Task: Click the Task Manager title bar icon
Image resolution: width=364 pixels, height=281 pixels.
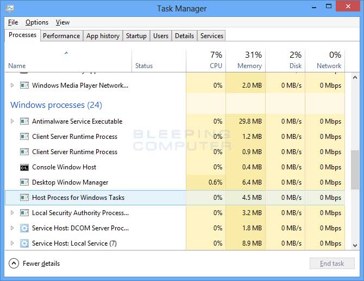Action: pyautogui.click(x=10, y=9)
